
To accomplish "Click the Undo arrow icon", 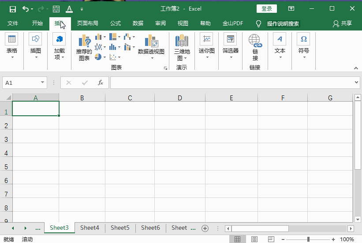I will tap(26, 9).
